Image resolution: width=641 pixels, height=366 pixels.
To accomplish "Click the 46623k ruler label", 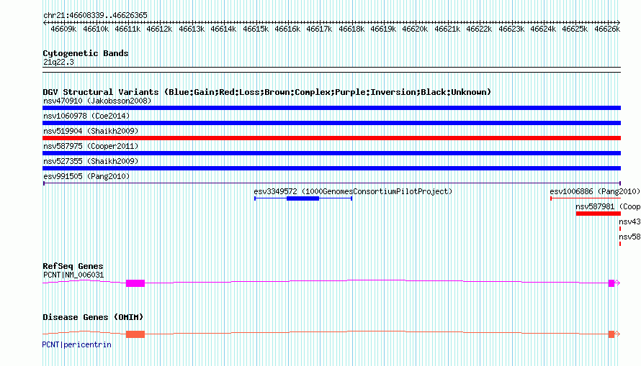I will pos(511,29).
